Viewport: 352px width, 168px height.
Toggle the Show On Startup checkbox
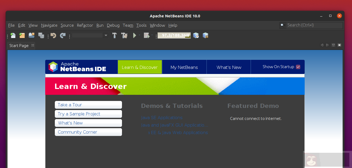pyautogui.click(x=298, y=67)
